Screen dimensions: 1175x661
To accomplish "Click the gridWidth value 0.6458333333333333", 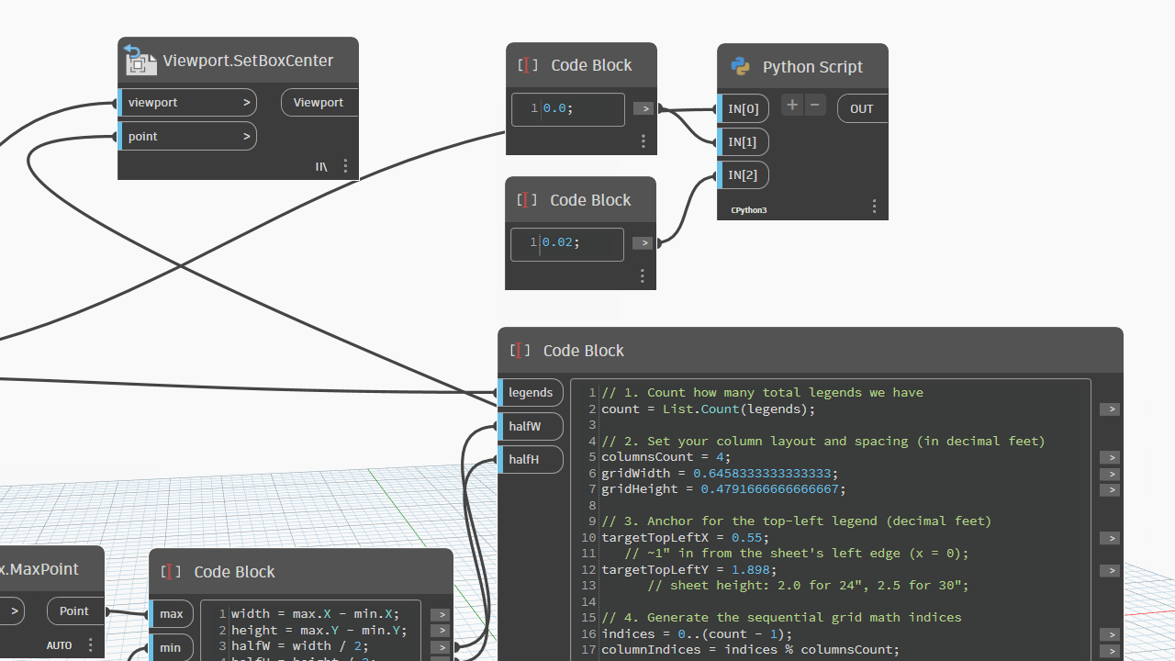I will pos(762,473).
